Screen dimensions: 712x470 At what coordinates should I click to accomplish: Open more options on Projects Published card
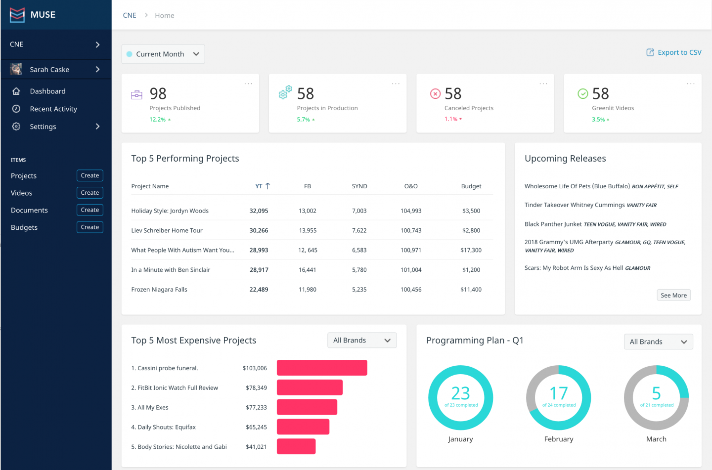tap(248, 84)
